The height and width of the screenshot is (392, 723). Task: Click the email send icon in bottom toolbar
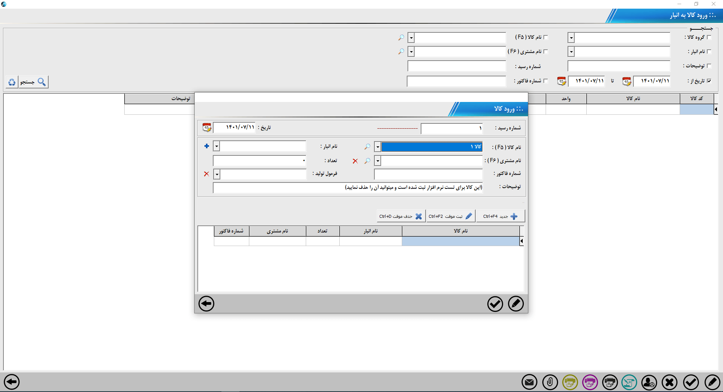(x=529, y=382)
